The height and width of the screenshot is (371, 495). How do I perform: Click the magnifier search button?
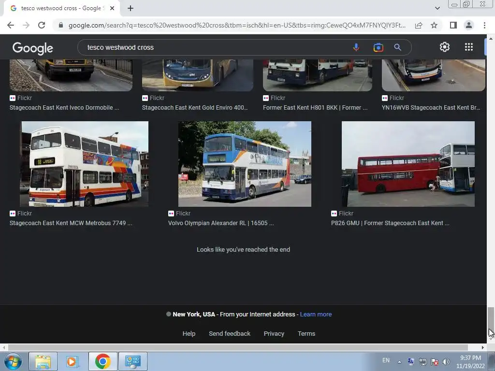(397, 47)
